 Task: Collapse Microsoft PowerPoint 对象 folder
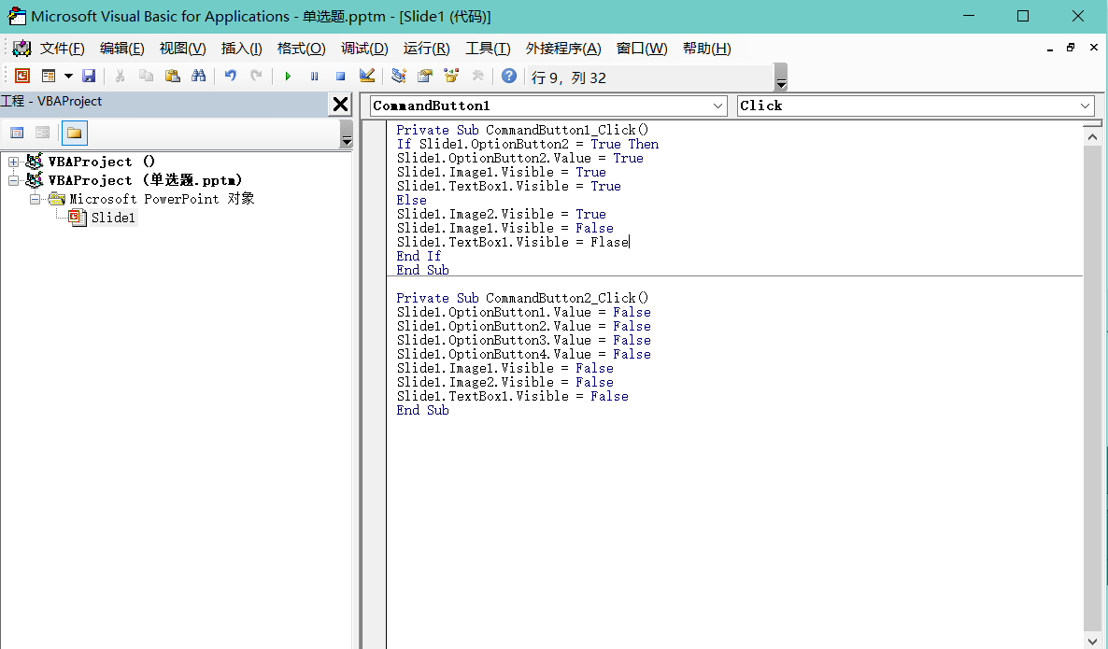(x=35, y=199)
